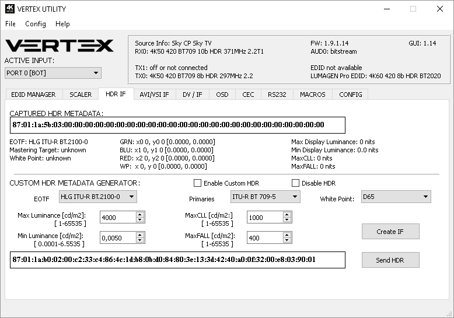Click the VERTEX logo image

tap(60, 46)
